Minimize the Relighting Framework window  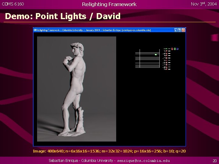pyautogui.click(x=176, y=30)
